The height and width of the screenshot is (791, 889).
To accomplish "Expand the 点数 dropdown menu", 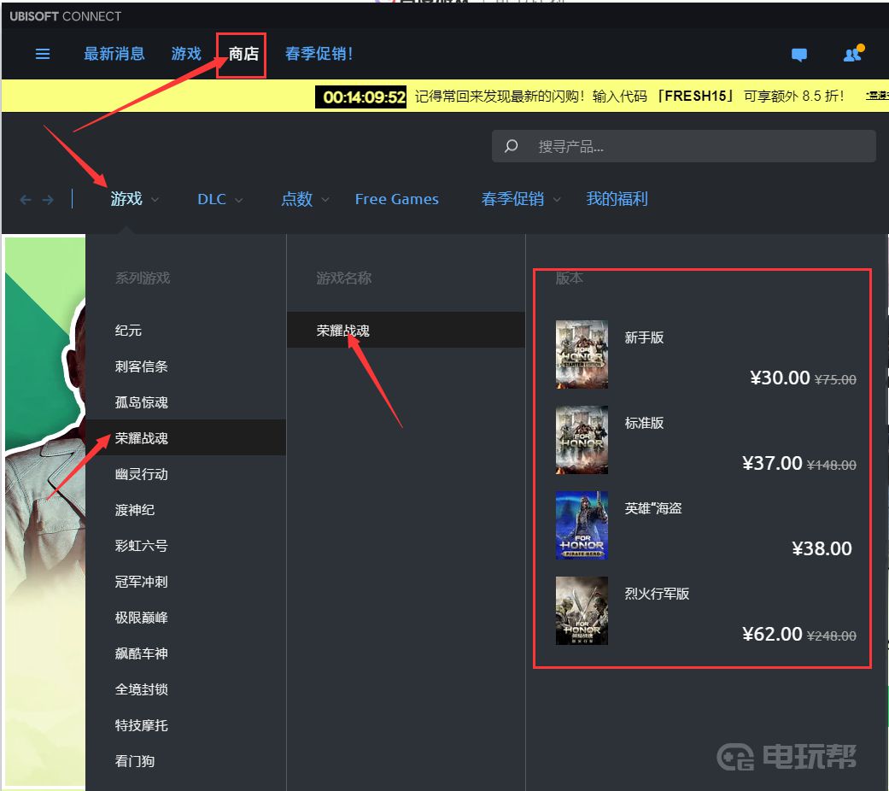I will (x=305, y=199).
